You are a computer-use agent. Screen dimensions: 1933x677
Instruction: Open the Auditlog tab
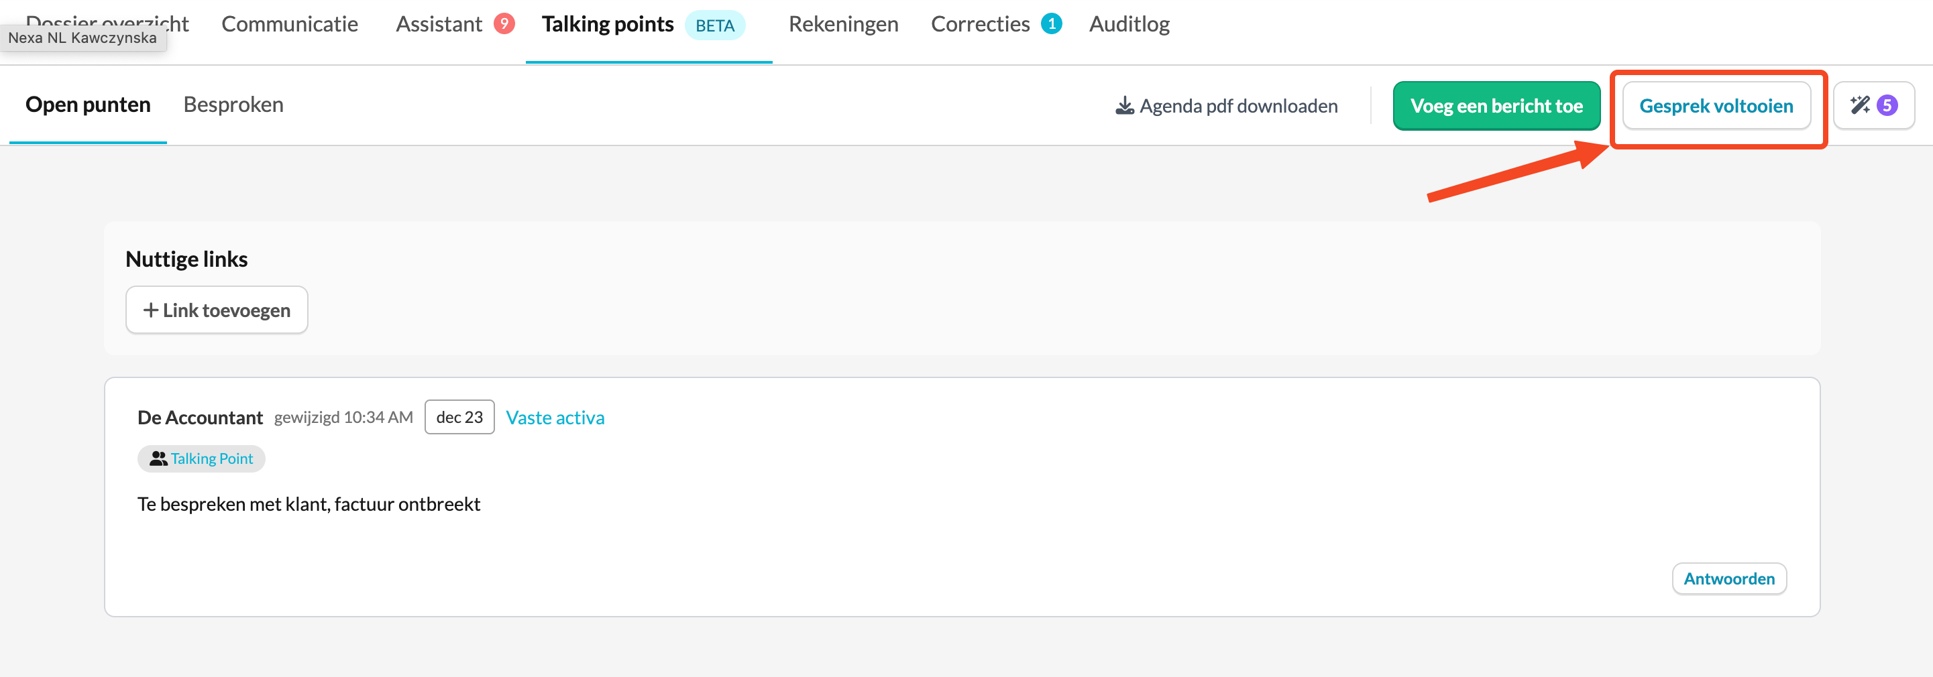[x=1129, y=24]
